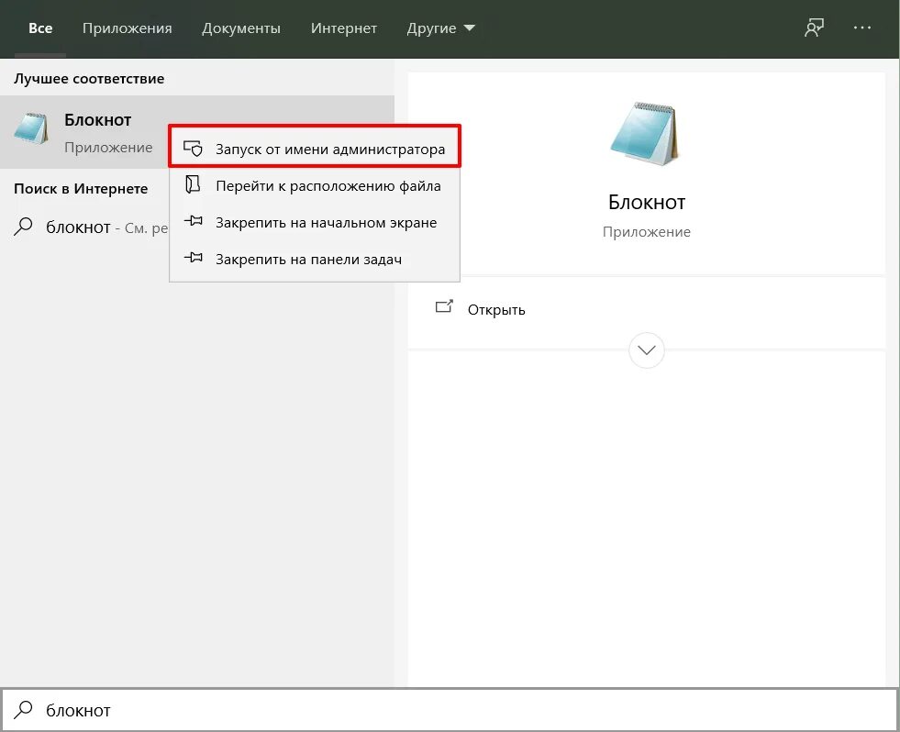
Task: Open the блокнот web search result
Action: (x=84, y=227)
